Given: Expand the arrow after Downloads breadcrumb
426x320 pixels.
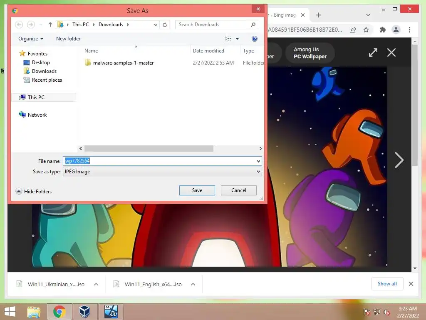Looking at the screenshot, I should point(128,25).
